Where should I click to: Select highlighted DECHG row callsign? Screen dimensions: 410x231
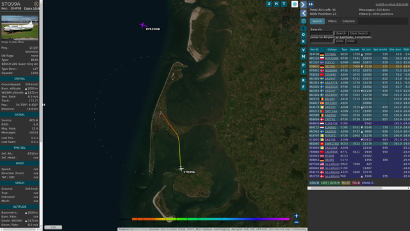click(x=330, y=67)
